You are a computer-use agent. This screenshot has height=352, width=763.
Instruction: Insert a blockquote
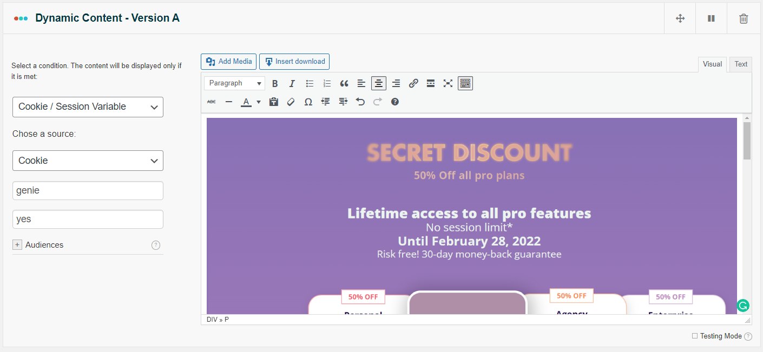click(344, 83)
